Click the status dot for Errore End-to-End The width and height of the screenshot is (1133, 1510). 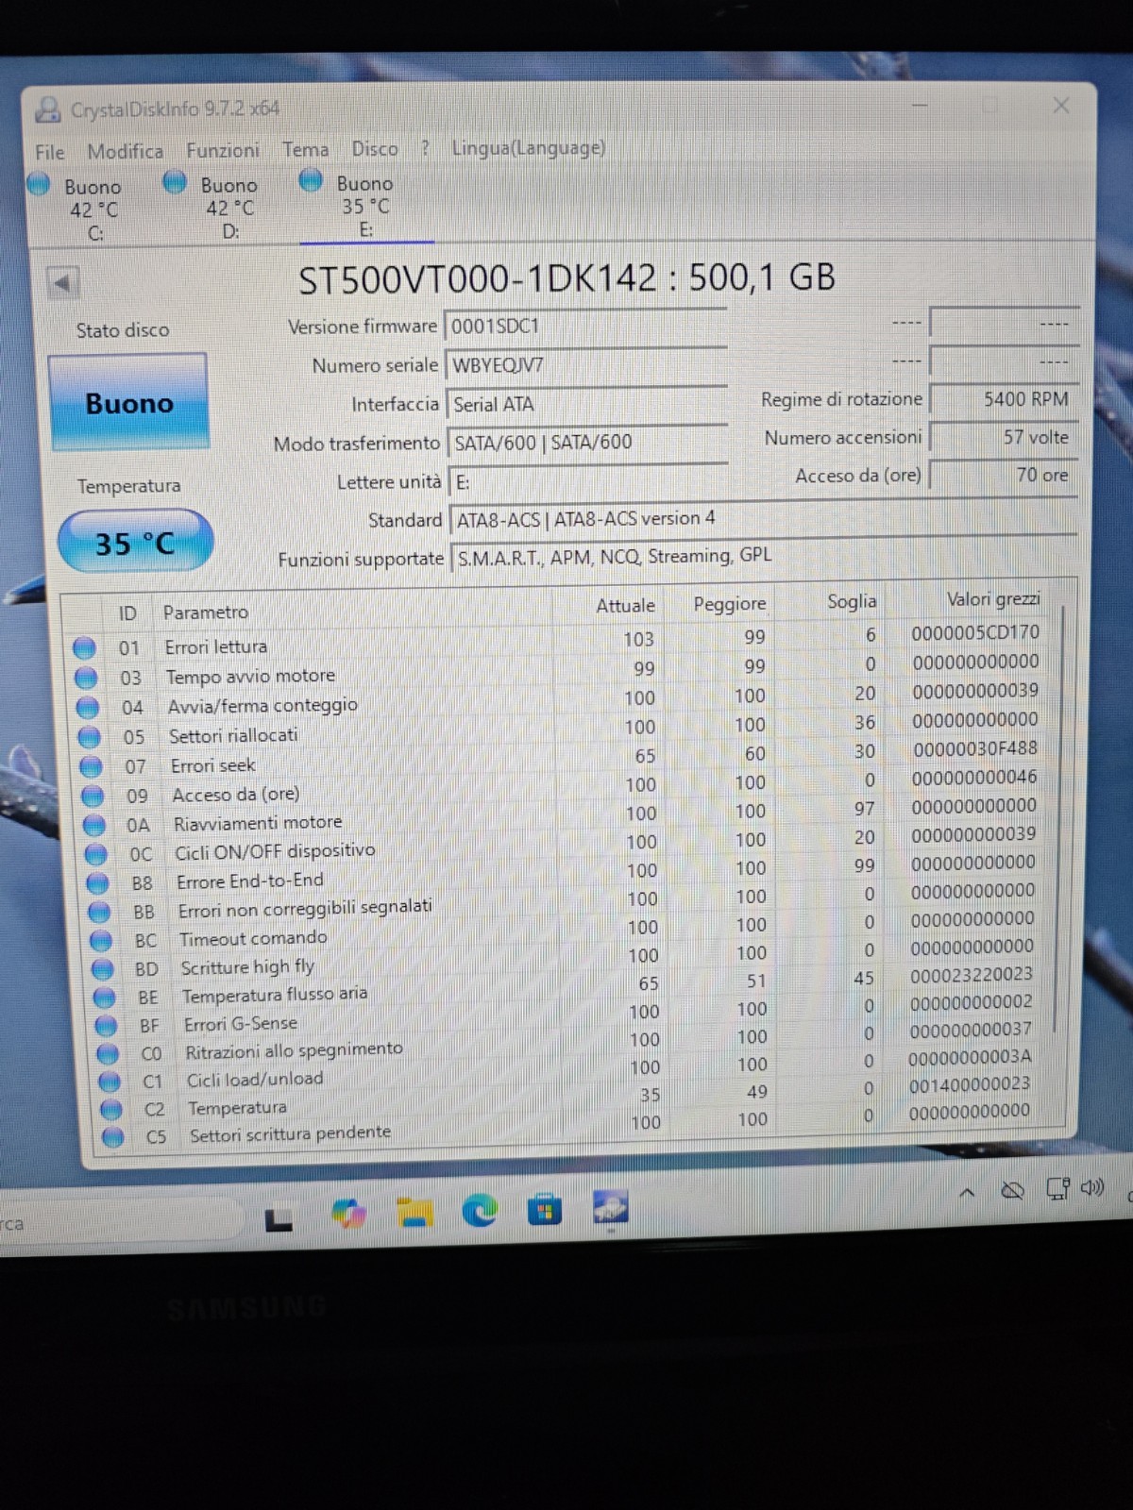98,883
